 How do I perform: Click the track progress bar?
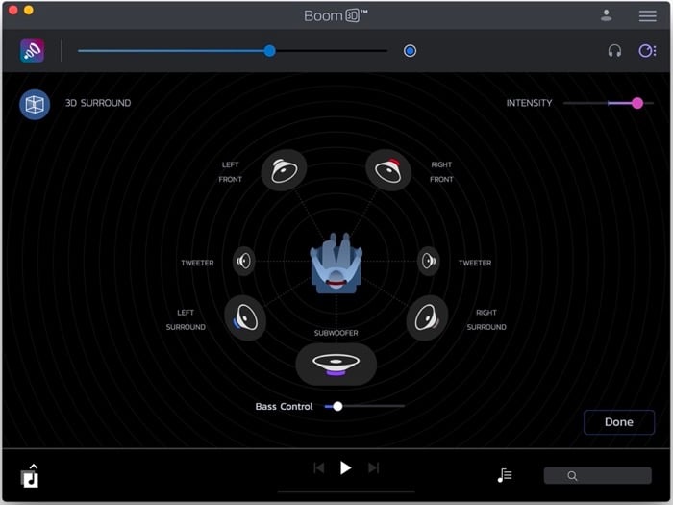coord(346,492)
